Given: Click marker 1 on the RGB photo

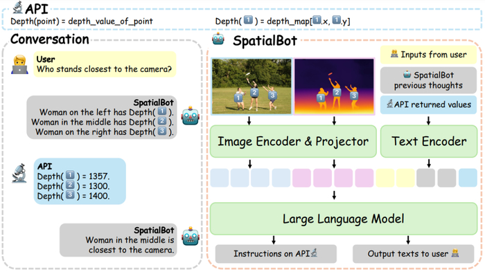Looking at the screenshot, I should click(238, 98).
